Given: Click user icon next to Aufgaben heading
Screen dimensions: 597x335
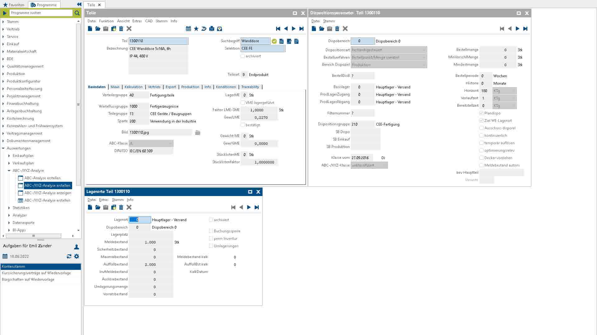Looking at the screenshot, I should pyautogui.click(x=76, y=247).
